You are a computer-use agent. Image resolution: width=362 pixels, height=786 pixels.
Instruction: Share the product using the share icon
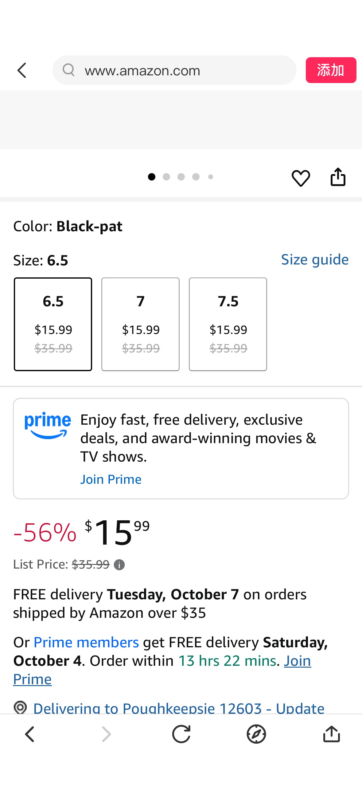click(x=338, y=177)
